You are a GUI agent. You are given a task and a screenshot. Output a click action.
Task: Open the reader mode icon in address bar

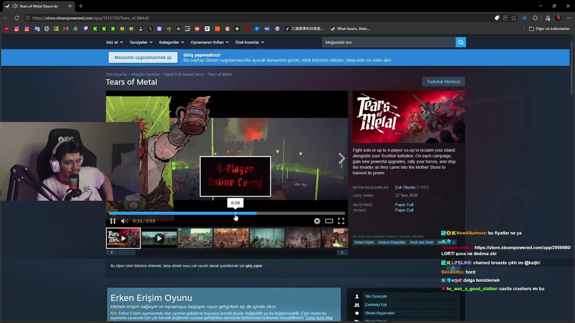[x=505, y=18]
